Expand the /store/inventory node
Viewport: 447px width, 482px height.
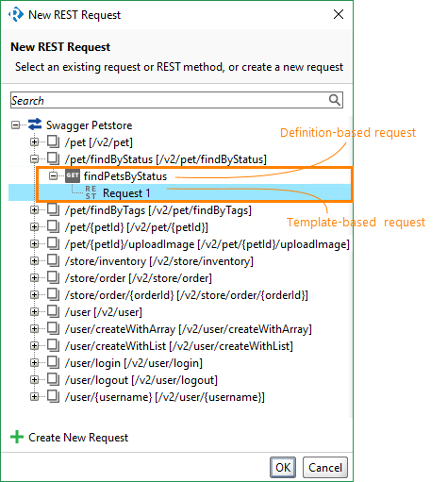pyautogui.click(x=34, y=261)
